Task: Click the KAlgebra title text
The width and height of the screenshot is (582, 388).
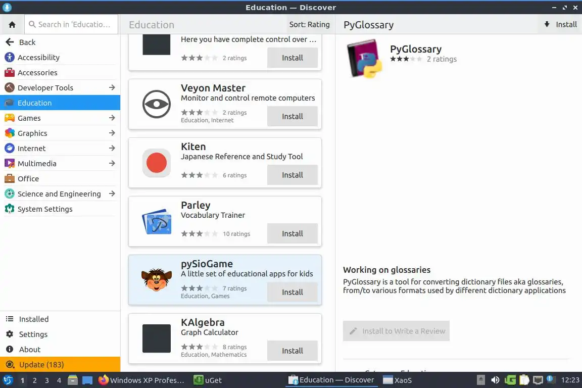Action: [203, 322]
